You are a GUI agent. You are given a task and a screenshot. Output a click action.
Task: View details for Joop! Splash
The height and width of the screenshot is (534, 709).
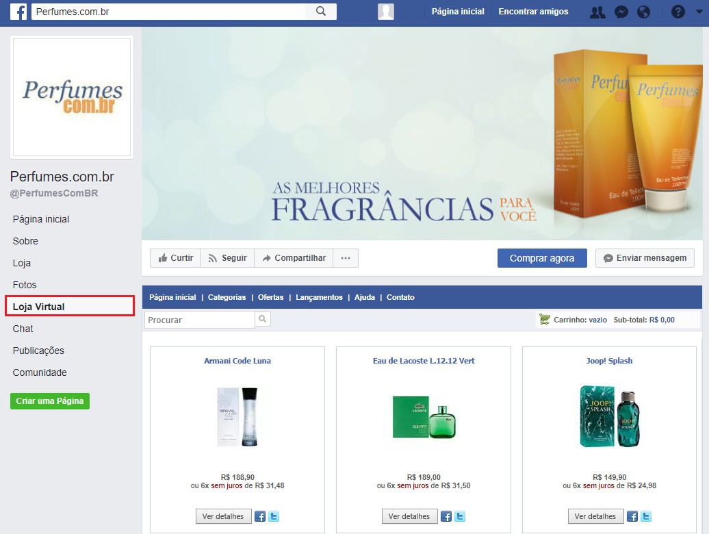click(x=595, y=516)
